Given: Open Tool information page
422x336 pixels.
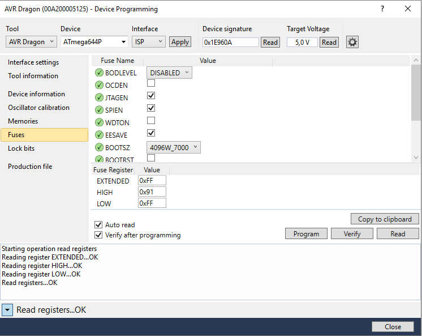Looking at the screenshot, I should tap(33, 76).
